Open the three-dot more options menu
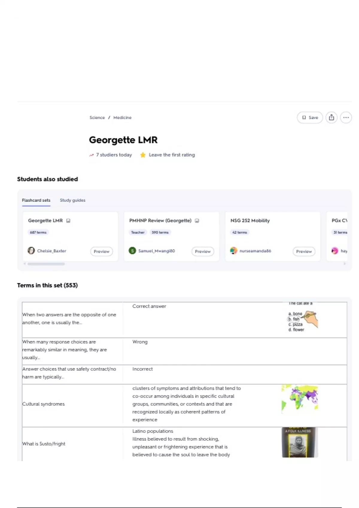Image resolution: width=359 pixels, height=508 pixels. coord(346,117)
